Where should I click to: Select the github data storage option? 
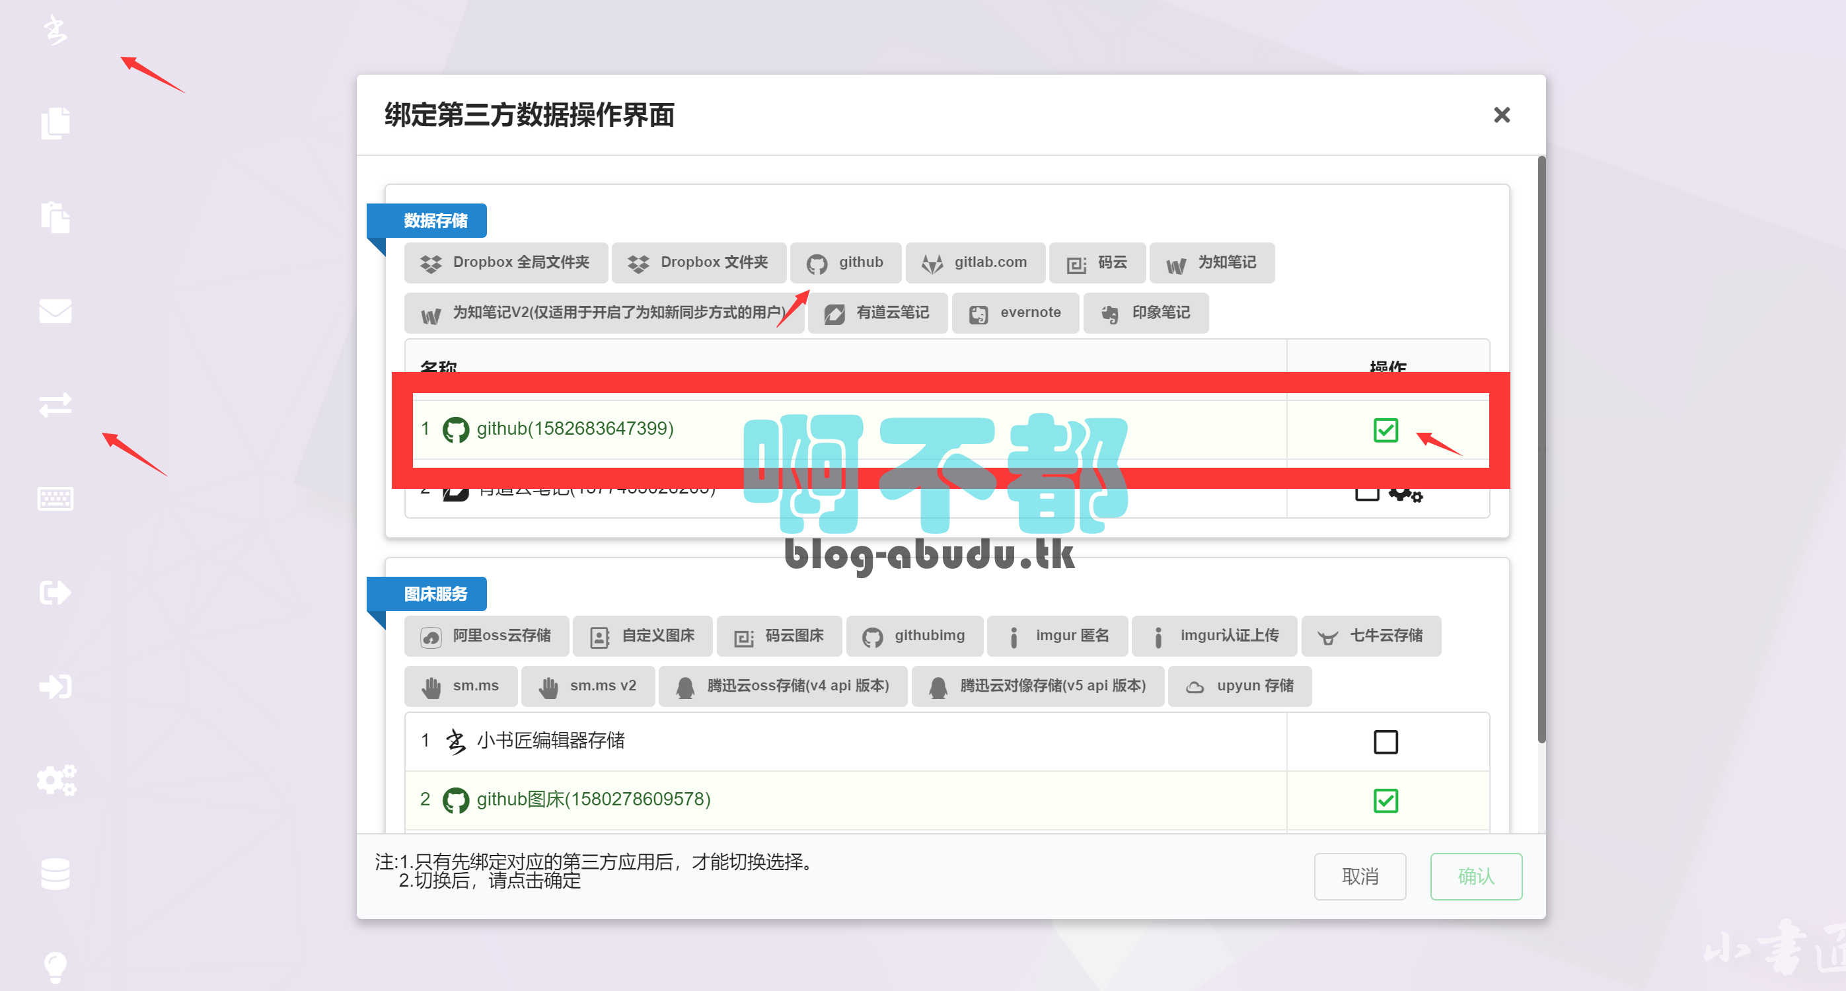tap(845, 263)
